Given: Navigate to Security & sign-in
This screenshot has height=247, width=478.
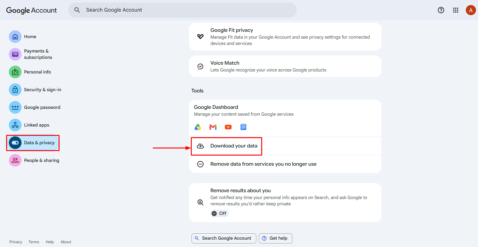Looking at the screenshot, I should click(43, 90).
